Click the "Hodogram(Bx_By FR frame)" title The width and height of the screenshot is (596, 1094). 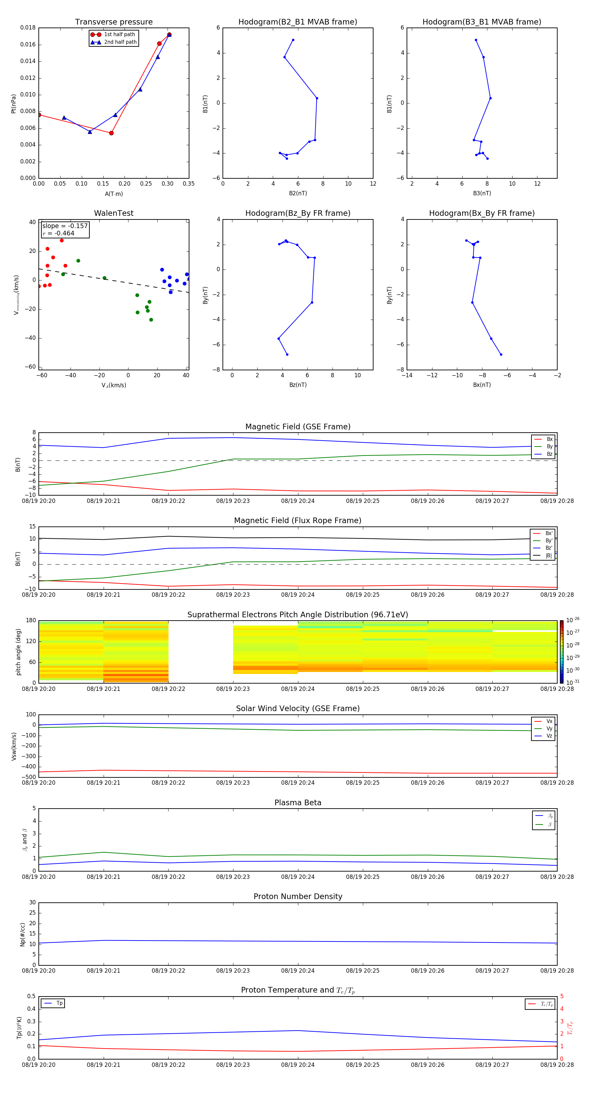(x=482, y=213)
